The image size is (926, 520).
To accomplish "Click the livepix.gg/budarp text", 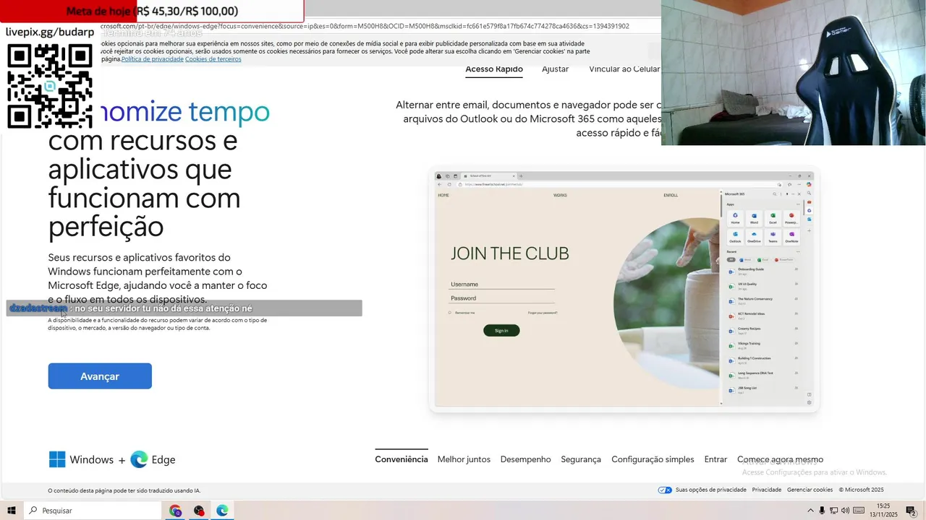I will [50, 32].
